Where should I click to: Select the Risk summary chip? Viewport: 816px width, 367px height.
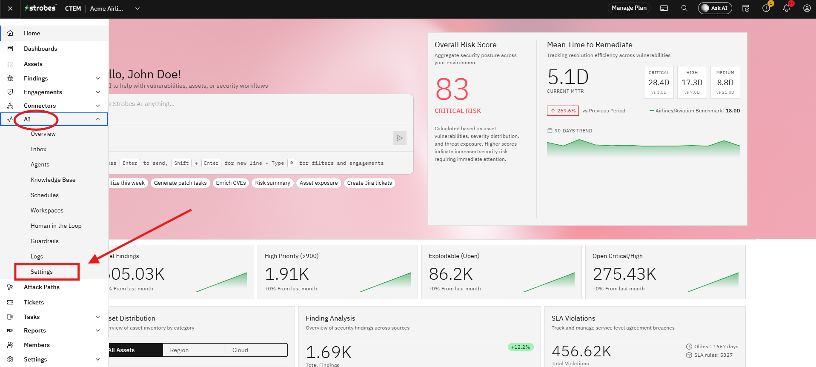(273, 183)
